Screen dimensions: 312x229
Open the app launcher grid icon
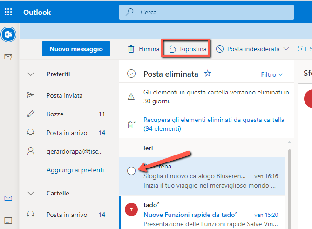pos(8,12)
